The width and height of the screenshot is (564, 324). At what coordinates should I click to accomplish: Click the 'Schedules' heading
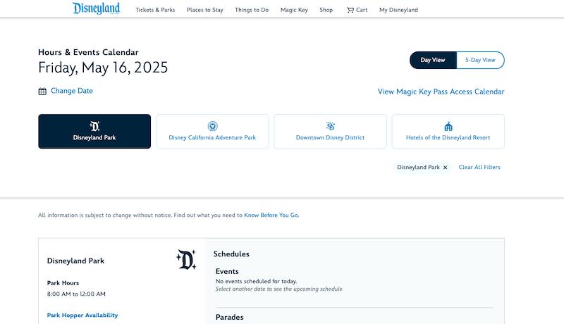(231, 254)
